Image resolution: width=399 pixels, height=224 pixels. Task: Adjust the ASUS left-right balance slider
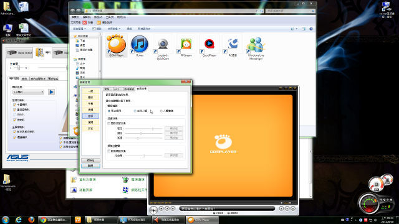[x=19, y=68]
